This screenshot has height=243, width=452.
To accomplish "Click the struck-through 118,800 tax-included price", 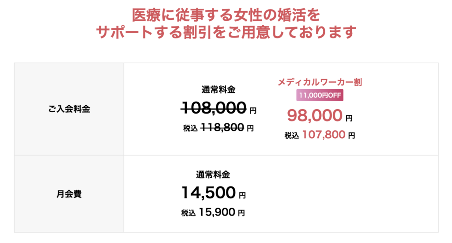I will click(x=222, y=128).
